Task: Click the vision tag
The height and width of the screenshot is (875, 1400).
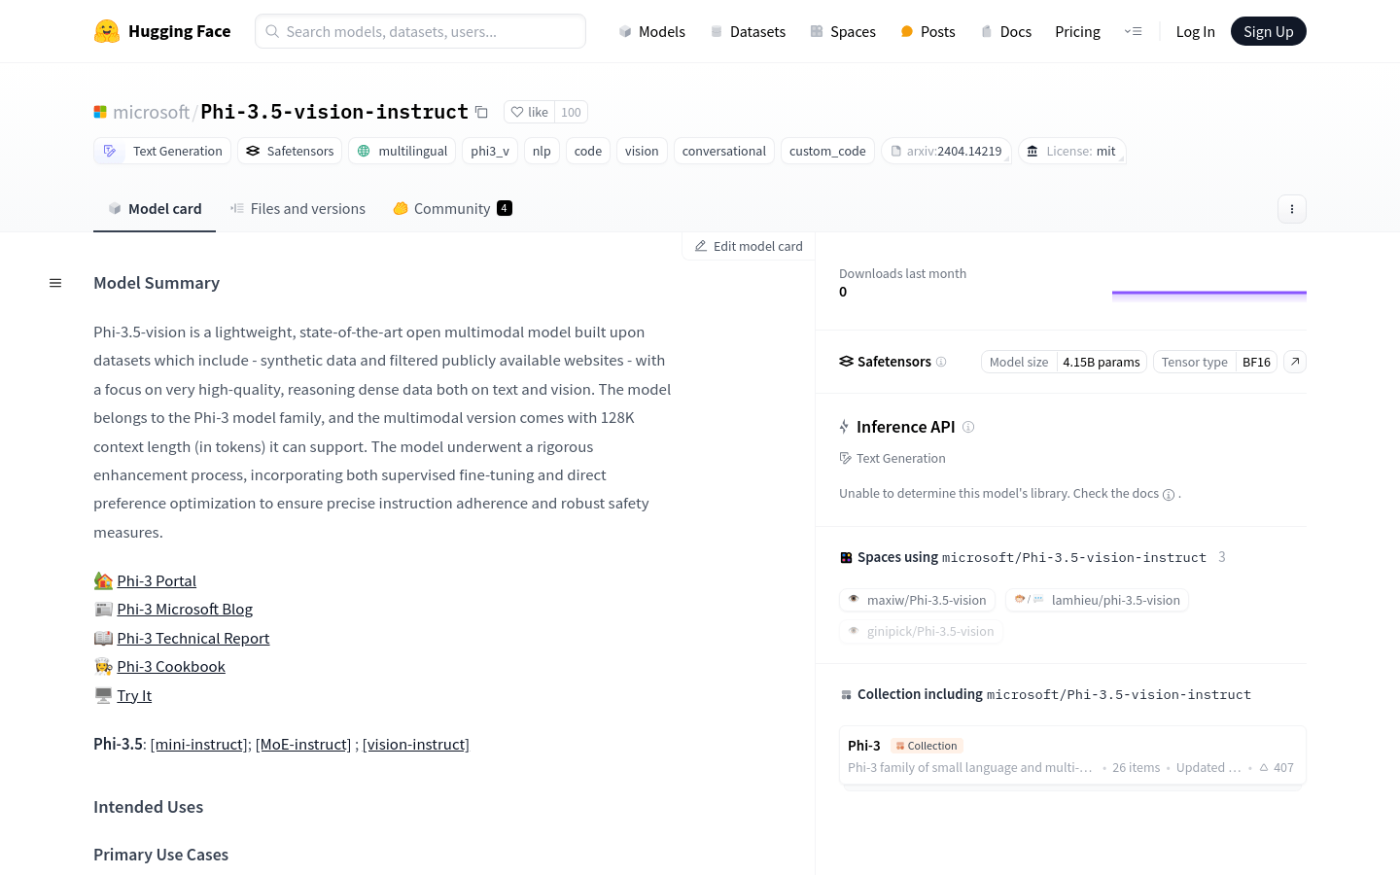Action: [x=642, y=151]
